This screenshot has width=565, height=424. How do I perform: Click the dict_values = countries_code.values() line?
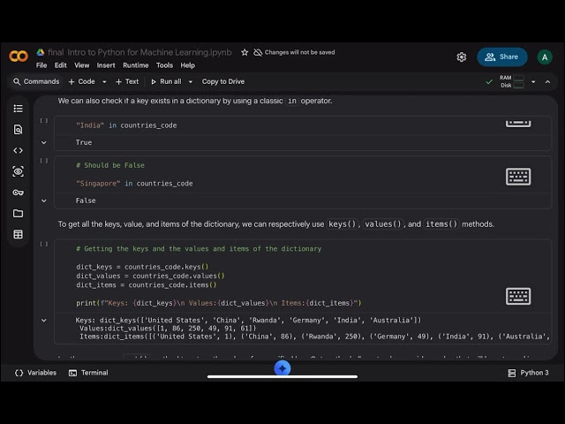coord(150,276)
